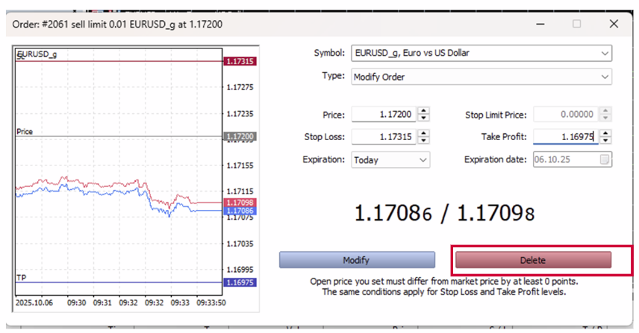Screen dimensions: 639x333
Task: Focus the Stop Loss input field
Action: 383,137
